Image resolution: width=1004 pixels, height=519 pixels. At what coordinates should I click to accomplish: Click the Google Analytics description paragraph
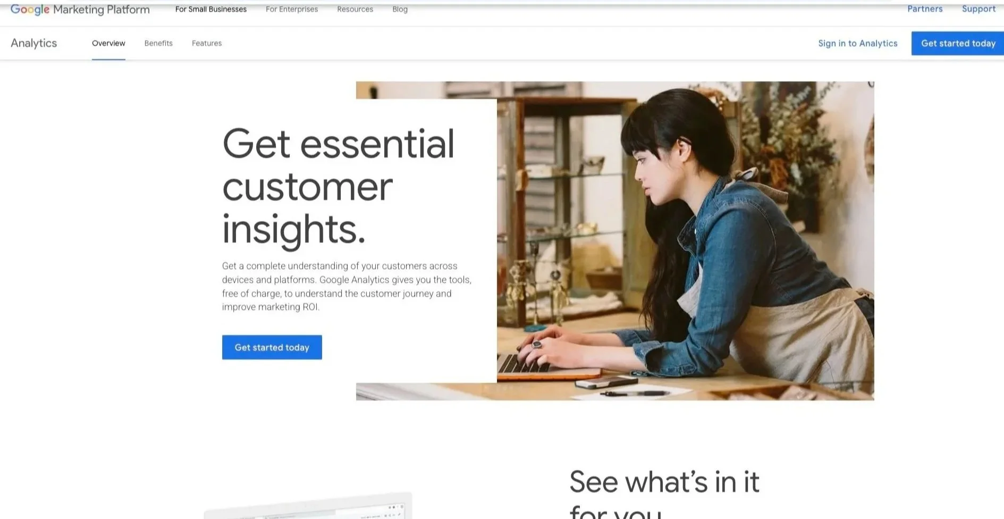pos(347,286)
